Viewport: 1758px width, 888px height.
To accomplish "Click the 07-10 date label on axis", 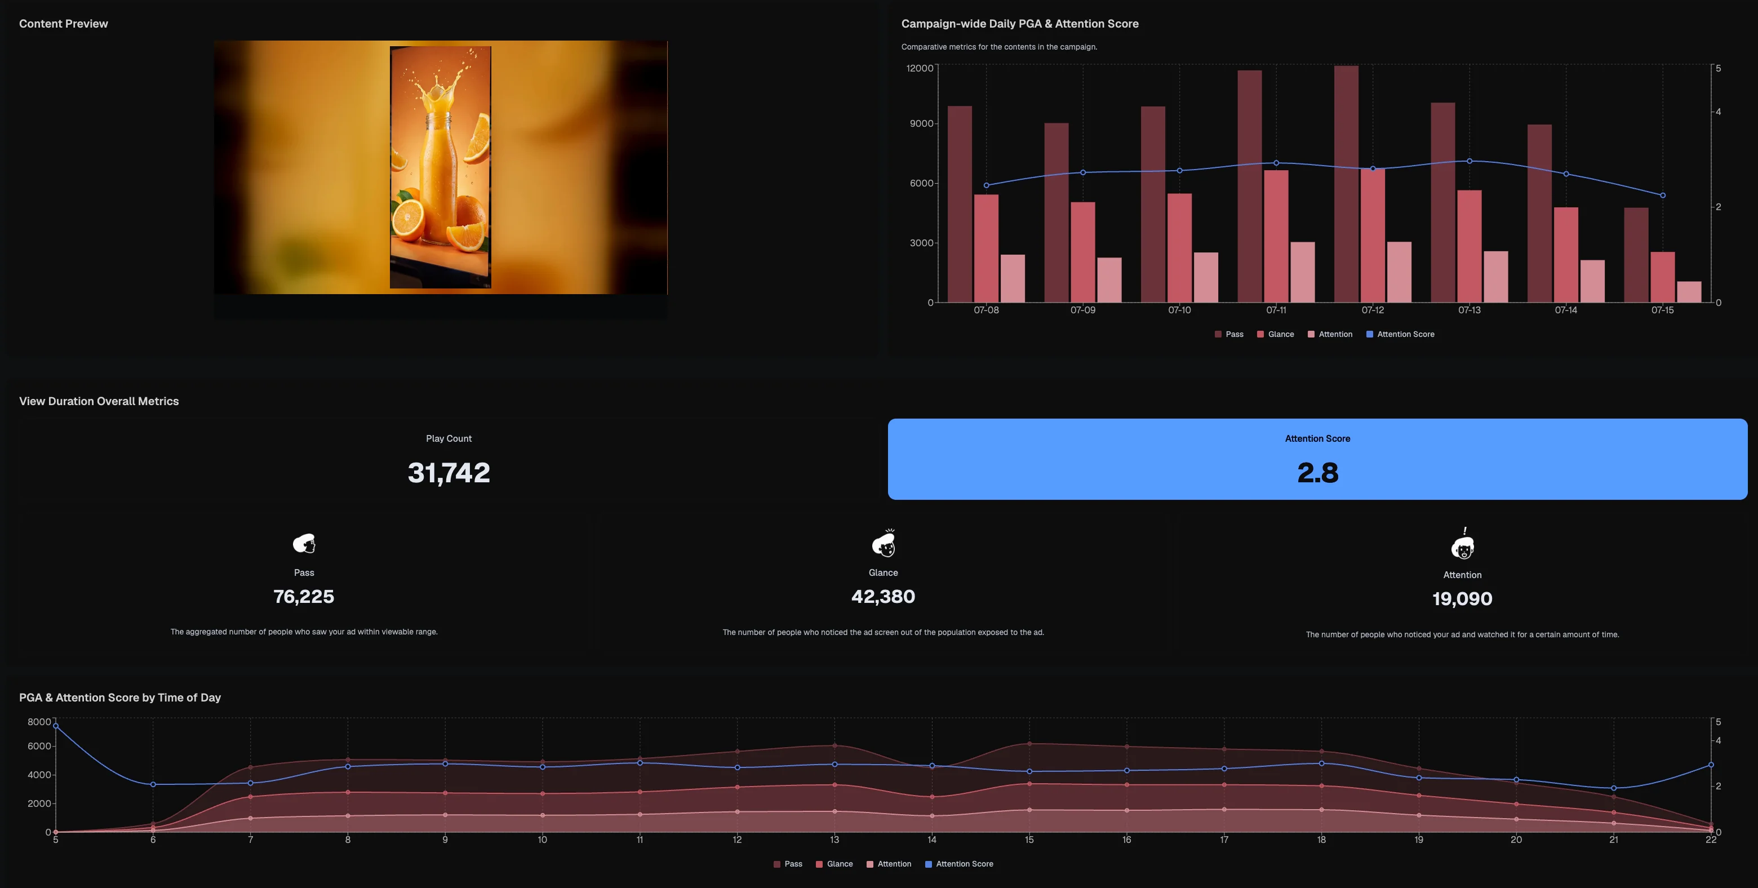I will (1179, 310).
